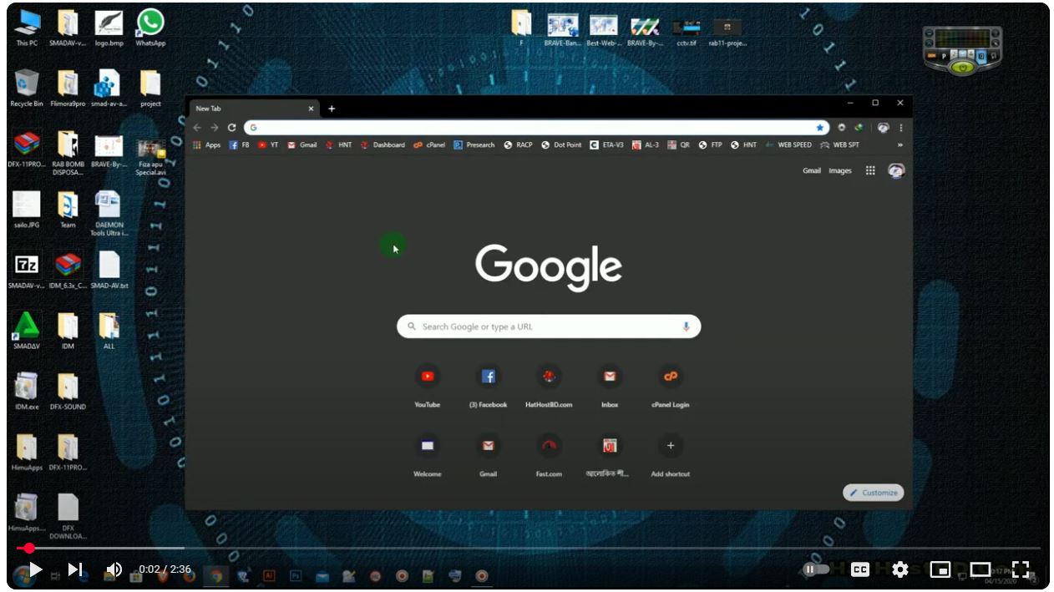Screen dimensions: 1054x592
Task: Open the Chrome profile avatar in the toolbar
Action: tap(884, 128)
